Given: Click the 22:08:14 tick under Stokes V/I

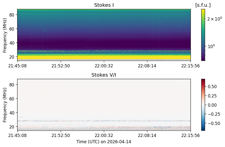Looking at the screenshot, I should 147,135.
